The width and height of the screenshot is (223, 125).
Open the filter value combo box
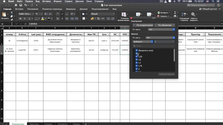point(164,42)
